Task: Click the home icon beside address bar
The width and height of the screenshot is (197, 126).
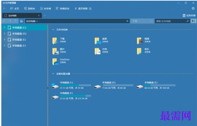Action: point(21,21)
